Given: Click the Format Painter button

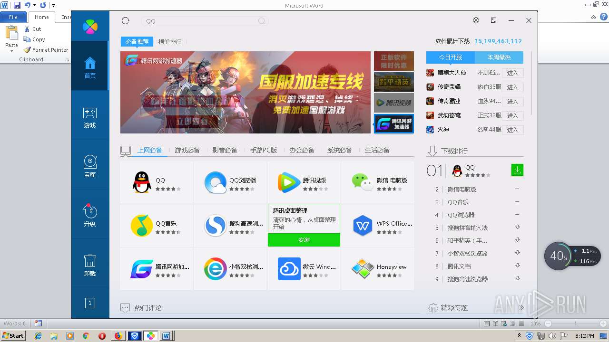Looking at the screenshot, I should 46,50.
